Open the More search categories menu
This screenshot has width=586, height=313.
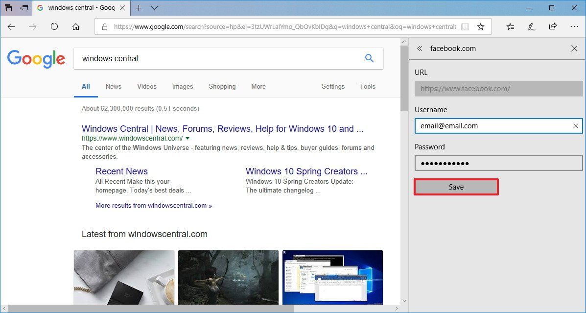click(x=258, y=86)
